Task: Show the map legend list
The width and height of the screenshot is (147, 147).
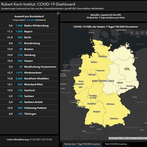Action: (x=142, y=33)
